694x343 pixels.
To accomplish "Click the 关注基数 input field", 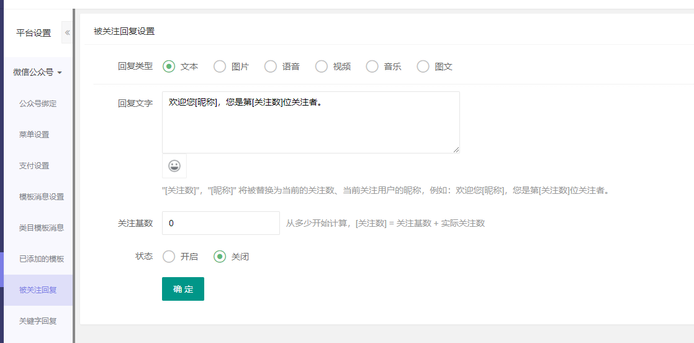I will pos(221,223).
